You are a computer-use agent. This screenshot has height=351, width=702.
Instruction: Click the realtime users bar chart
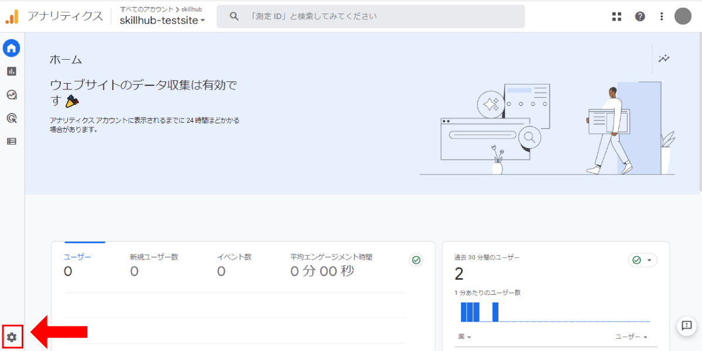555,312
